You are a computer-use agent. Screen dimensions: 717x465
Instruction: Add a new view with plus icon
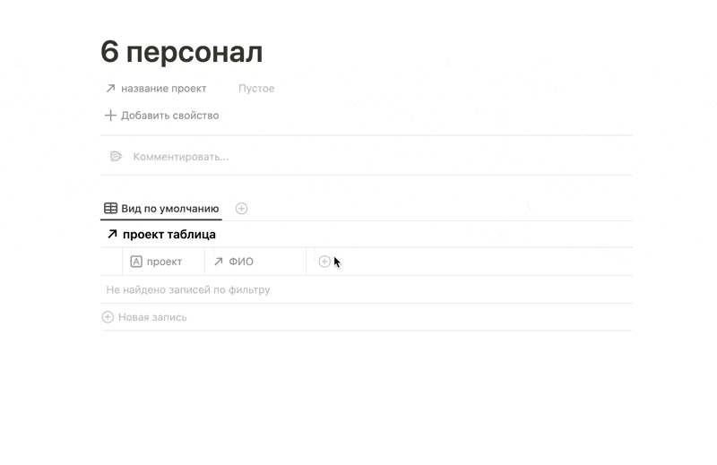click(x=241, y=209)
